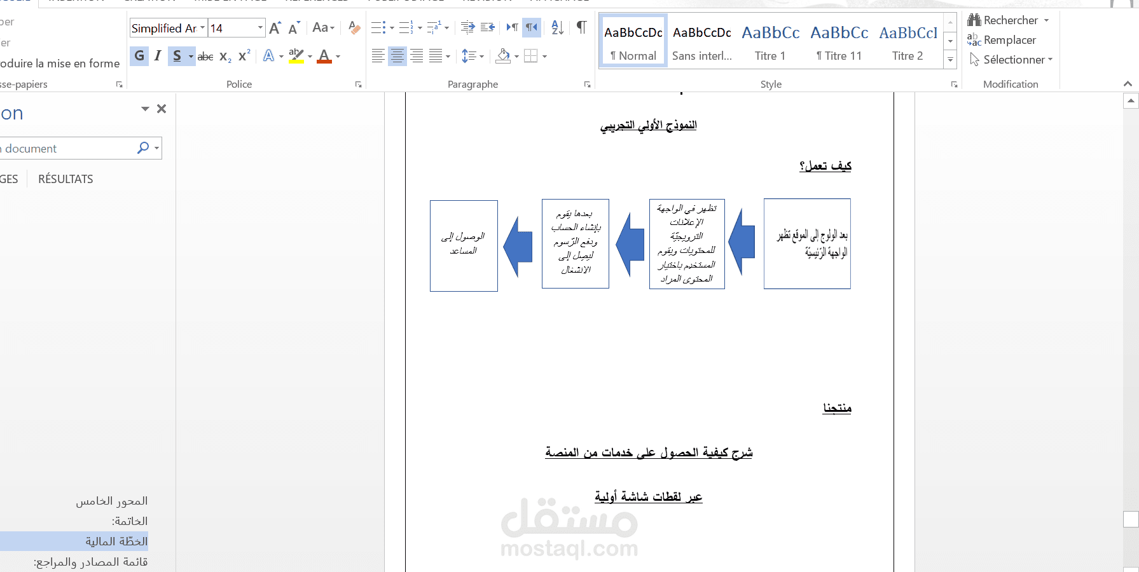This screenshot has width=1139, height=572.
Task: Apply the Titre 1 style
Action: (771, 40)
